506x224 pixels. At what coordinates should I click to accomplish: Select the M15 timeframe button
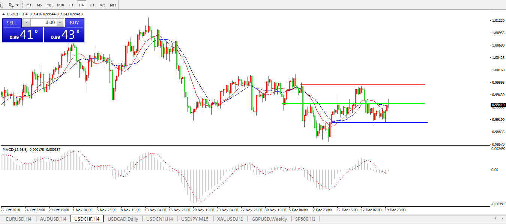click(x=50, y=5)
